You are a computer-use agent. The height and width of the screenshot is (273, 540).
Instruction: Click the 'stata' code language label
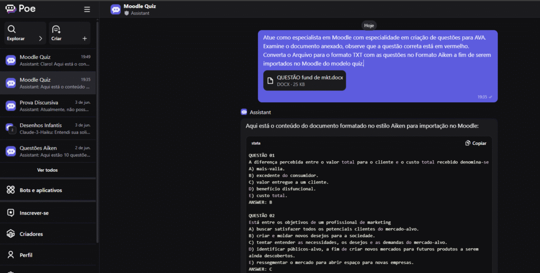pos(256,143)
